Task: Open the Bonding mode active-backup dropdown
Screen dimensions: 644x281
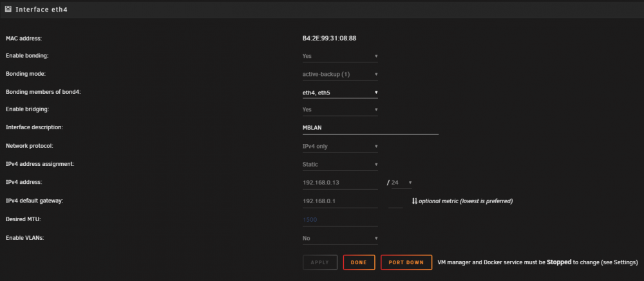Action: (340, 75)
